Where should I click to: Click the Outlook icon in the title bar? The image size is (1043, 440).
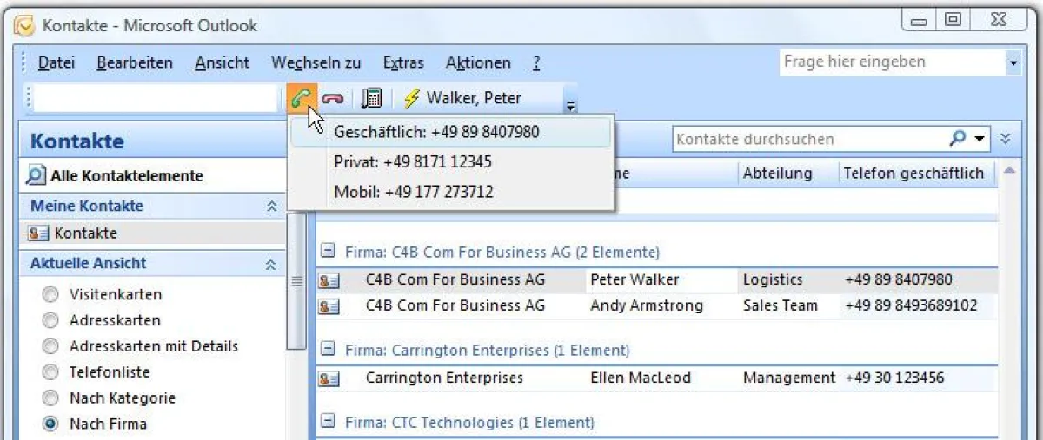(26, 25)
